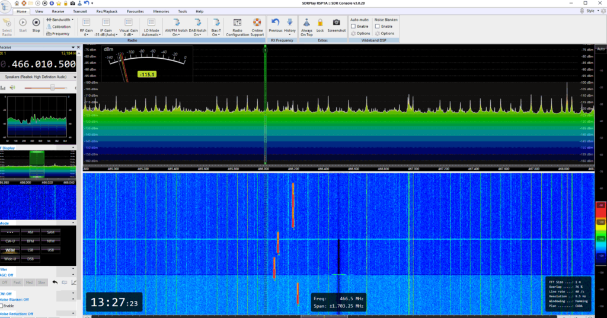
Task: Open Bias-T dropdown
Action: tap(216, 27)
